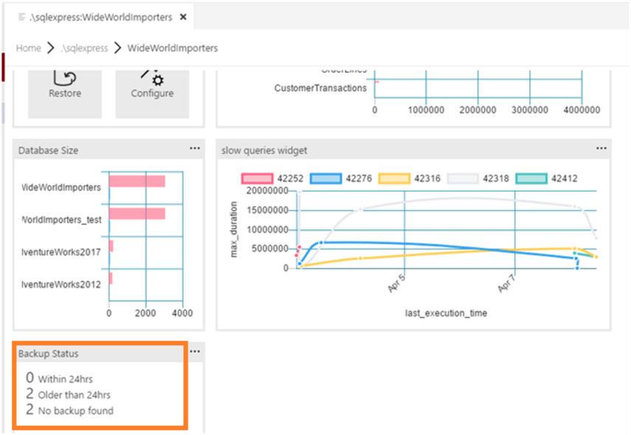
Task: Open the Database Size widget ellipsis menu
Action: click(195, 148)
